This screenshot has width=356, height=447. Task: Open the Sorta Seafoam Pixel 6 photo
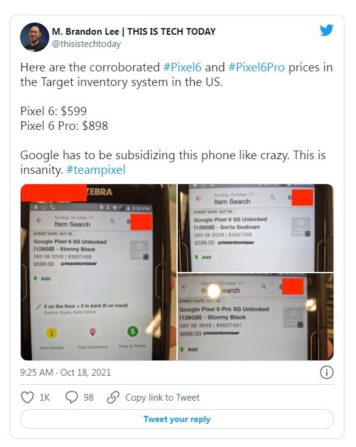click(x=256, y=228)
